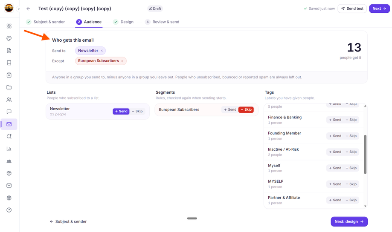Toggle Send for uppercase MYSELF tag
The height and width of the screenshot is (232, 392).
tap(335, 184)
